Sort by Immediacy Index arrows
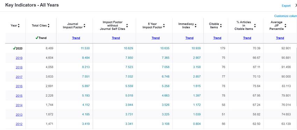The image size is (297, 130). 195,26
